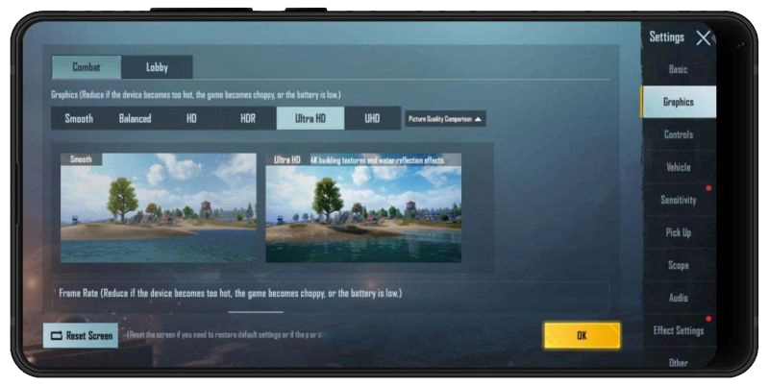
Task: Switch to the Combat tab
Action: tap(87, 67)
